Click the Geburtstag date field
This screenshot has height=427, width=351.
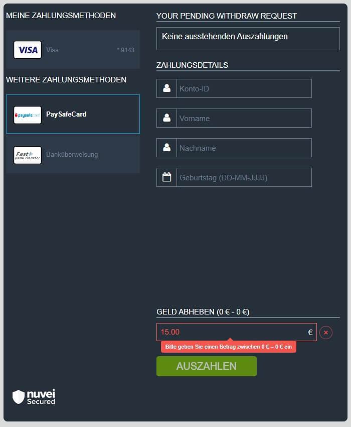pyautogui.click(x=244, y=177)
